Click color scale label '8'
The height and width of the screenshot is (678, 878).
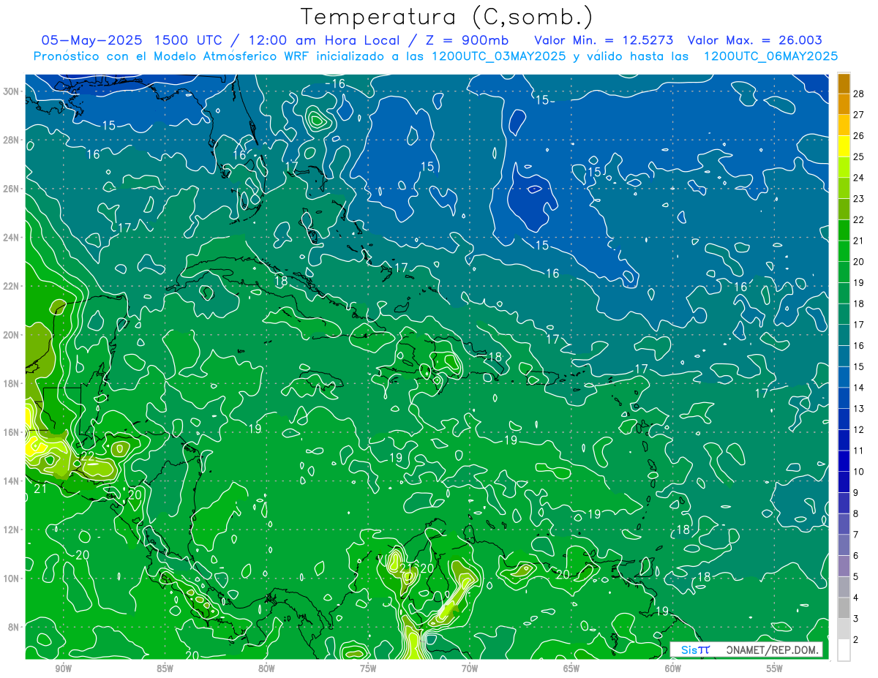(x=856, y=514)
